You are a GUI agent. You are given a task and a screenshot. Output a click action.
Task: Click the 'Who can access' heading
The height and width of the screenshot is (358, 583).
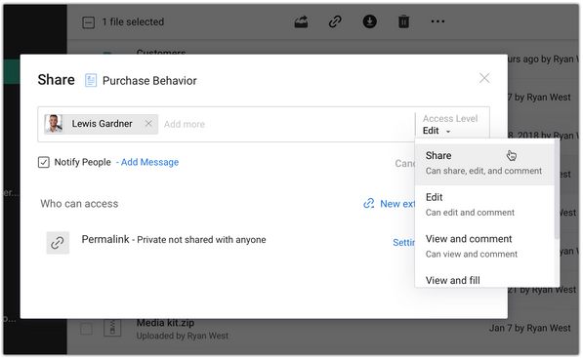click(x=79, y=204)
